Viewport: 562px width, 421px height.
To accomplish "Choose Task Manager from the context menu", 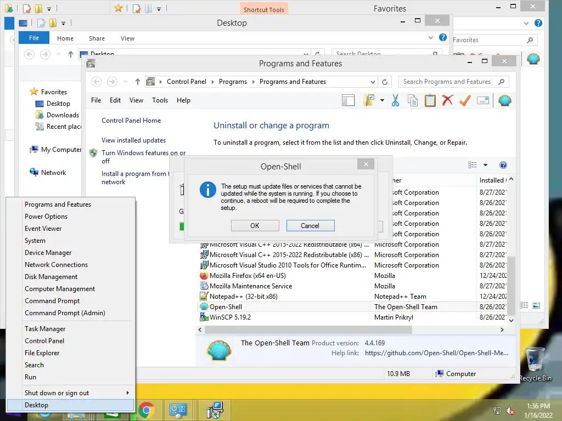I will tap(45, 329).
